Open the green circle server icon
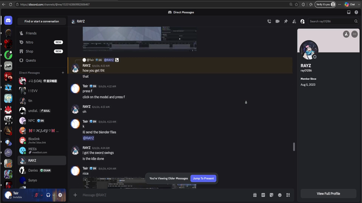 8,55
